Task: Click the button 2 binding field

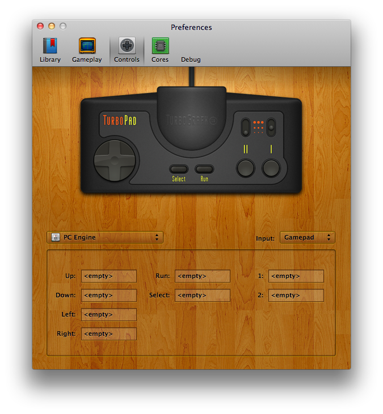Action: pos(296,295)
